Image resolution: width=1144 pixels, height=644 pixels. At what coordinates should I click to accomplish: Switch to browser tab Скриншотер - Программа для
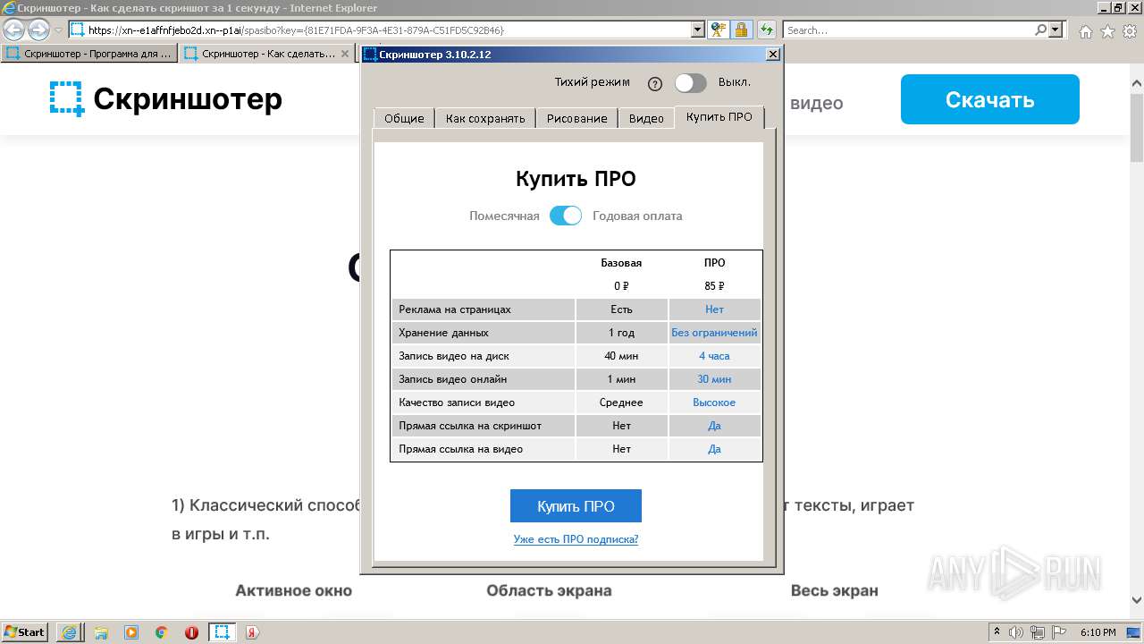coord(89,54)
